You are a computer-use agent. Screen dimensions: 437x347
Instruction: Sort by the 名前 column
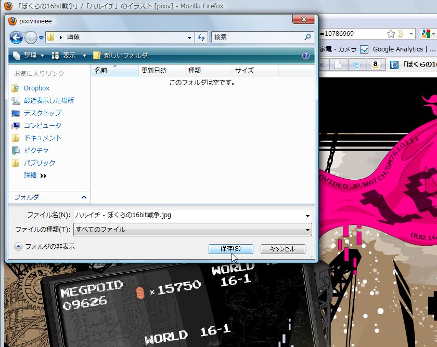(x=115, y=71)
